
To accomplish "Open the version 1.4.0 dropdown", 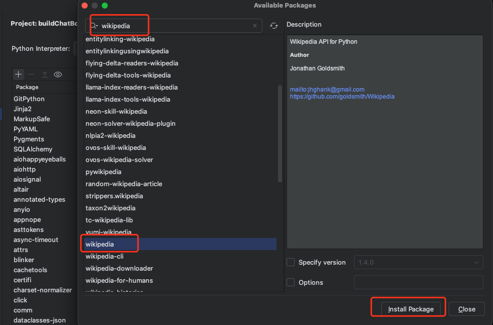I will click(x=418, y=262).
